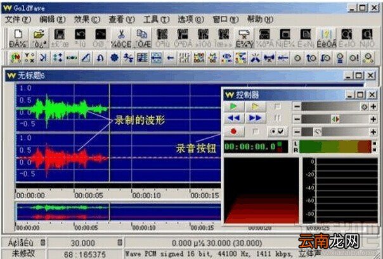Viewport: 383px width, 259px height.
Task: Click the single small circle effects icon
Action: (x=297, y=58)
